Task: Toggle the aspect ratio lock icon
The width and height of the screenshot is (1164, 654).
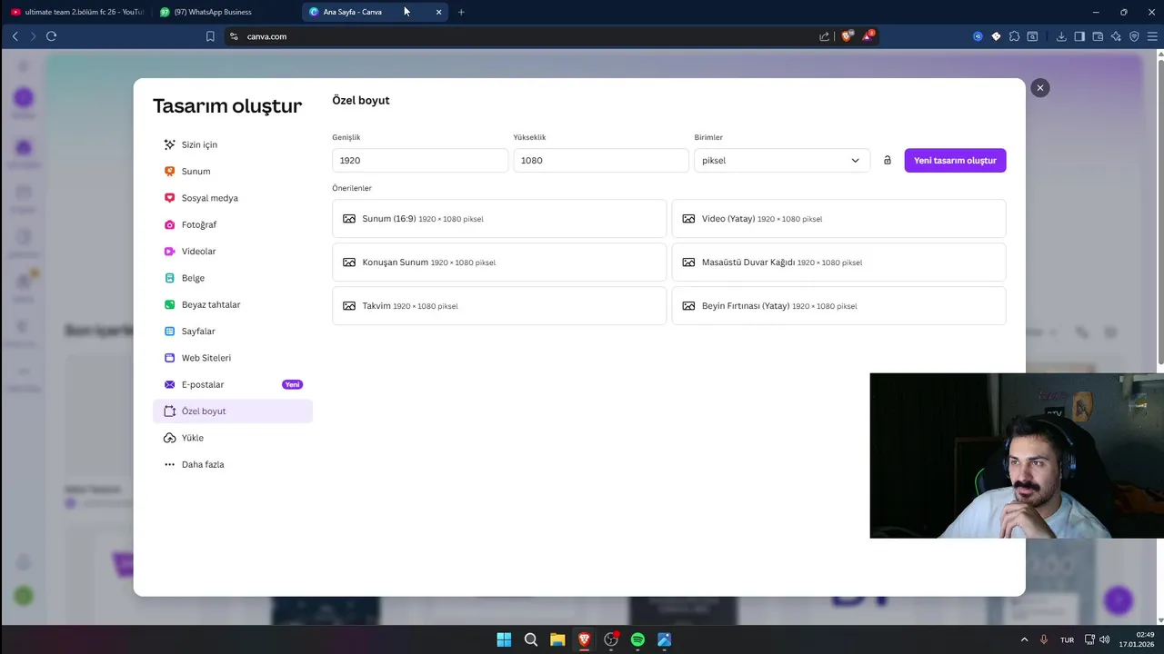Action: click(888, 161)
